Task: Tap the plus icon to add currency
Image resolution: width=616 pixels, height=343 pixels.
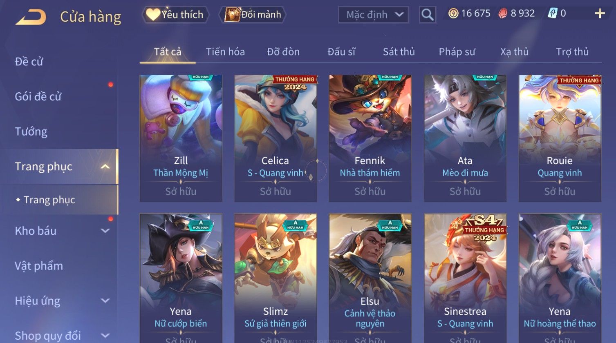Action: (x=600, y=14)
